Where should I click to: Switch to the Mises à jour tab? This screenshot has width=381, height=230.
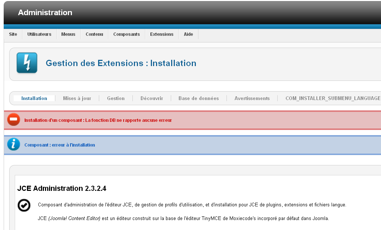(77, 98)
